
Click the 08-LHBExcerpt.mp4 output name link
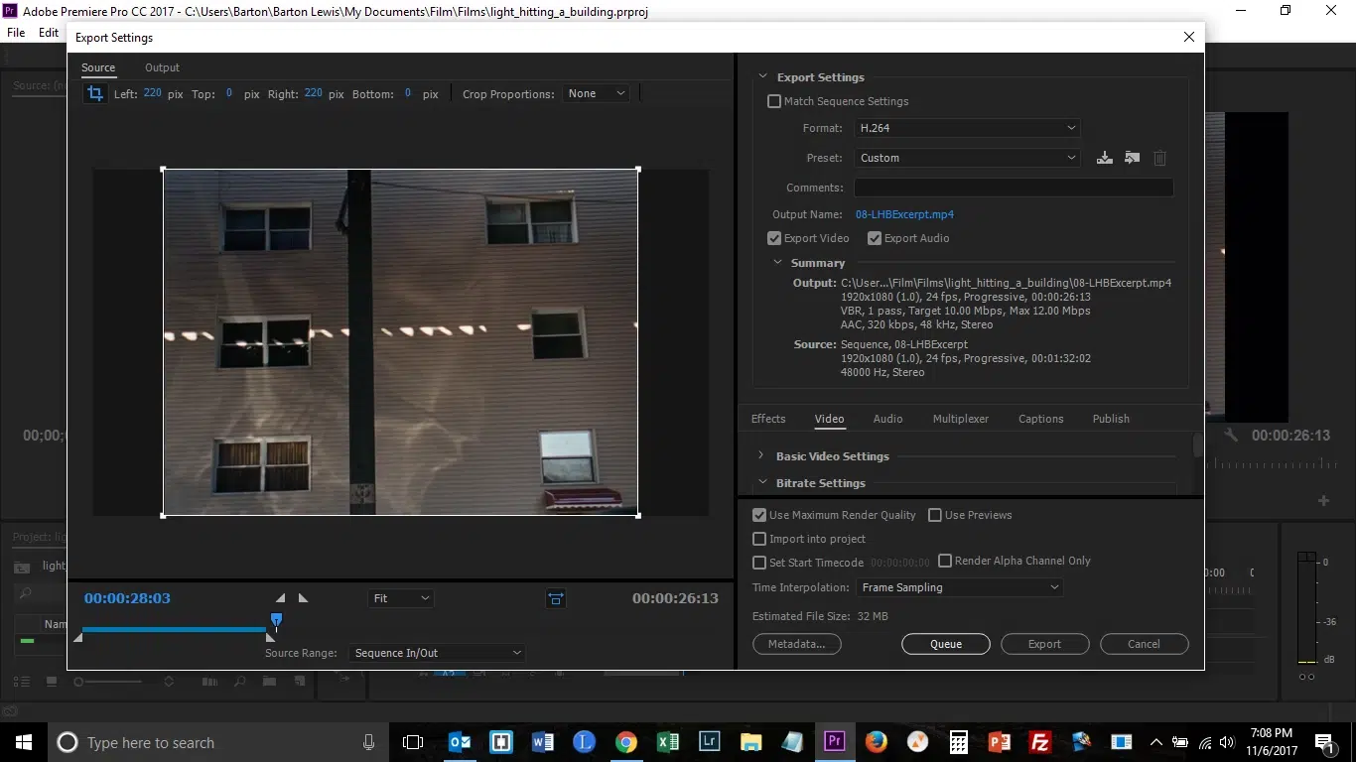click(x=904, y=214)
